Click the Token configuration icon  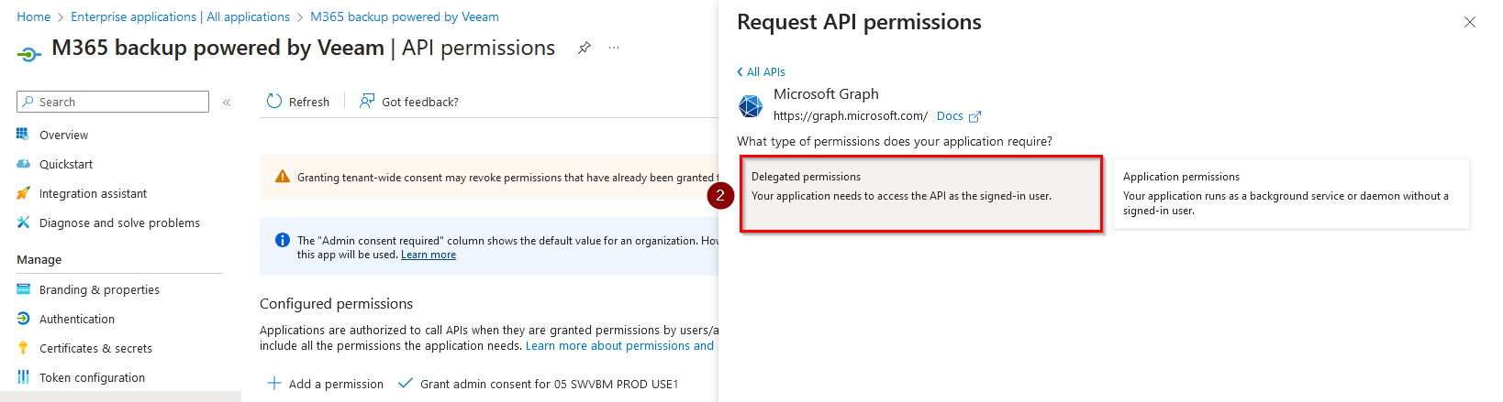(23, 377)
